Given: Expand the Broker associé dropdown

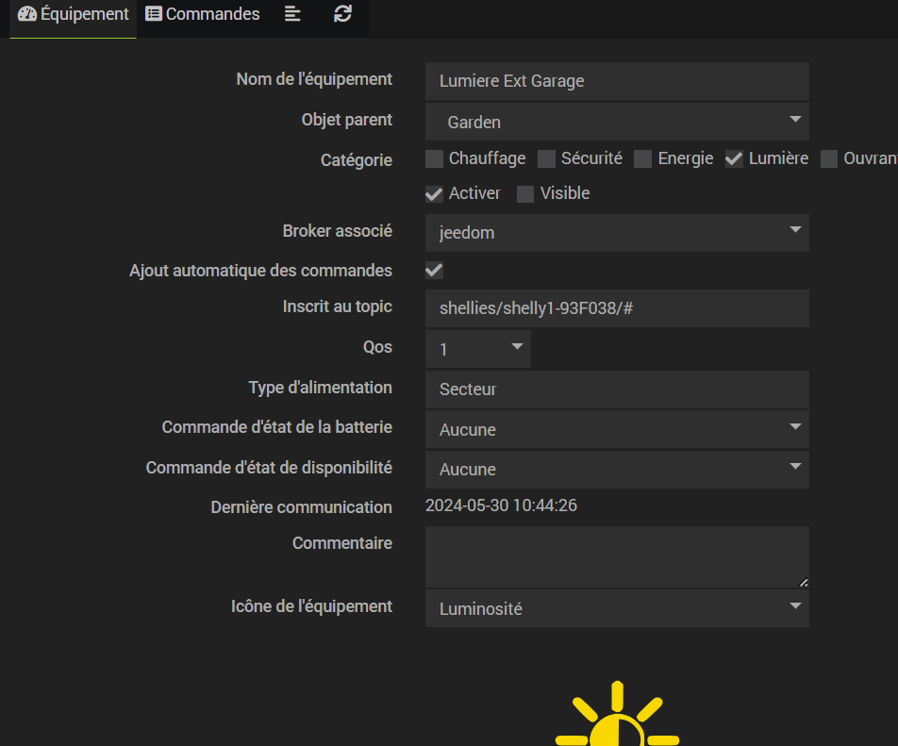Looking at the screenshot, I should click(617, 233).
